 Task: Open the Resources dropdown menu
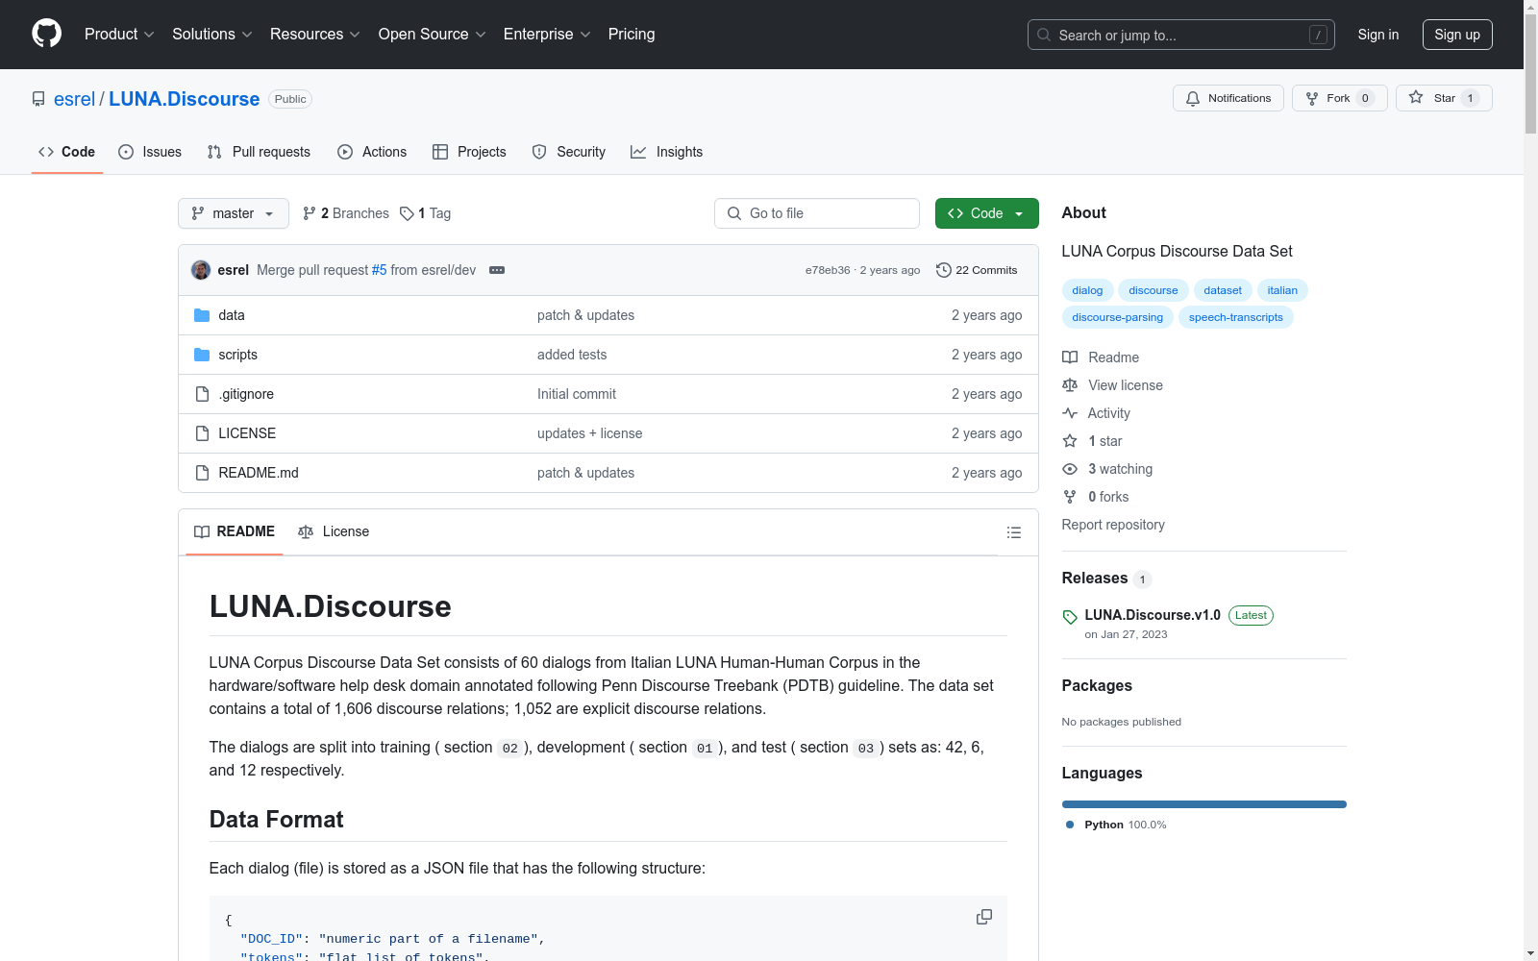tap(315, 34)
